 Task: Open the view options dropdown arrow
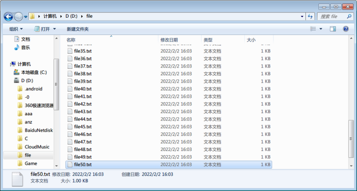[x=321, y=29]
